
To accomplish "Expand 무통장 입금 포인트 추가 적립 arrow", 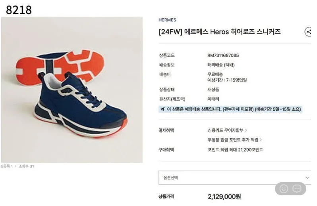I will 261,140.
